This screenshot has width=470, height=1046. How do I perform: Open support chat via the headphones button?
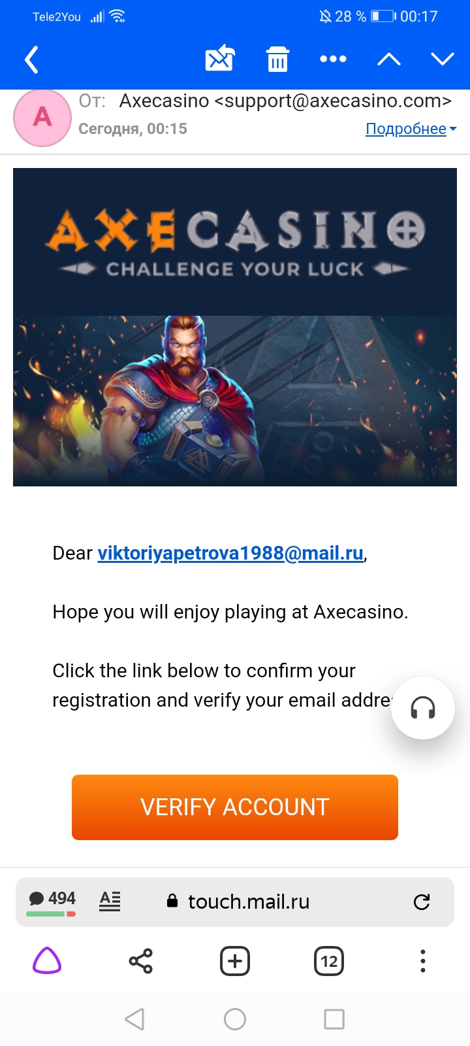tap(423, 708)
